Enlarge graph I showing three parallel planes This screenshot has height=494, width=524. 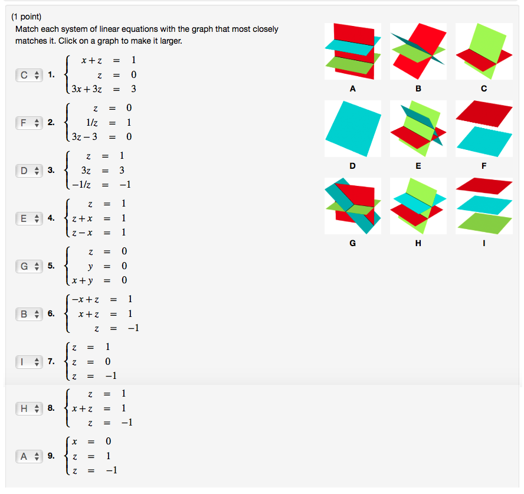pos(483,205)
